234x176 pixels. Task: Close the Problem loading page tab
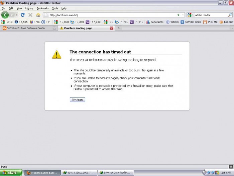click(x=111, y=28)
